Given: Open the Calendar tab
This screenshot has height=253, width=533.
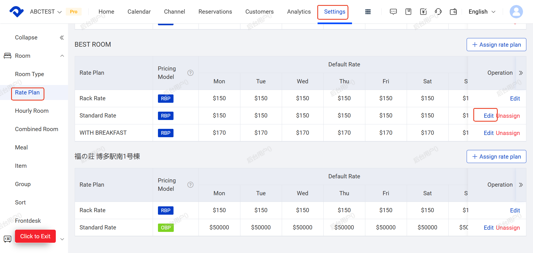Looking at the screenshot, I should coord(139,12).
